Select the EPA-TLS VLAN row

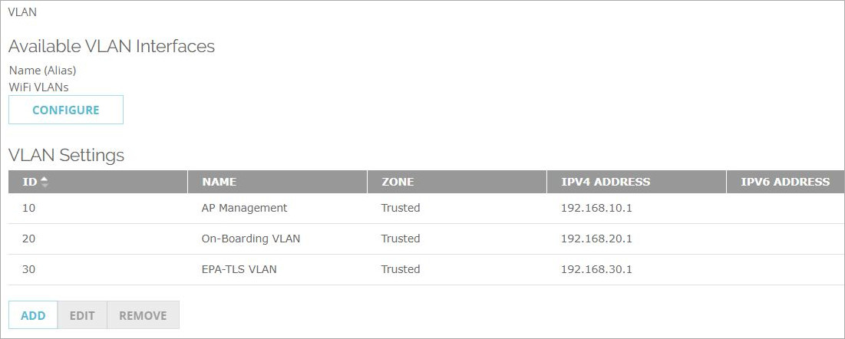239,269
